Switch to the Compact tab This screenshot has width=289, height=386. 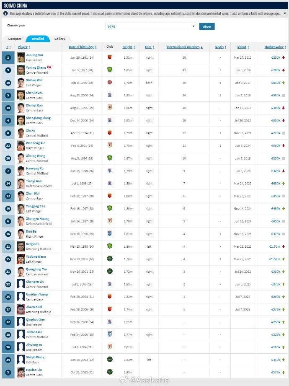coord(15,39)
